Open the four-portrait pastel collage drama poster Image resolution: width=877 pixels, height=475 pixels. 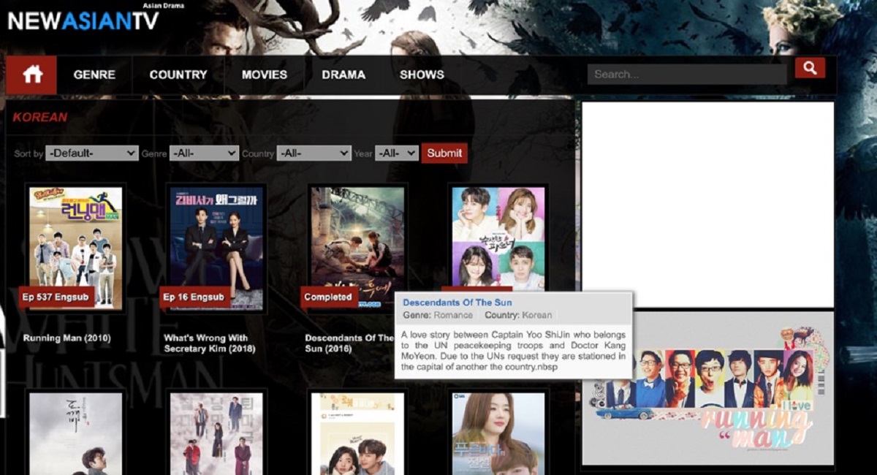click(498, 238)
